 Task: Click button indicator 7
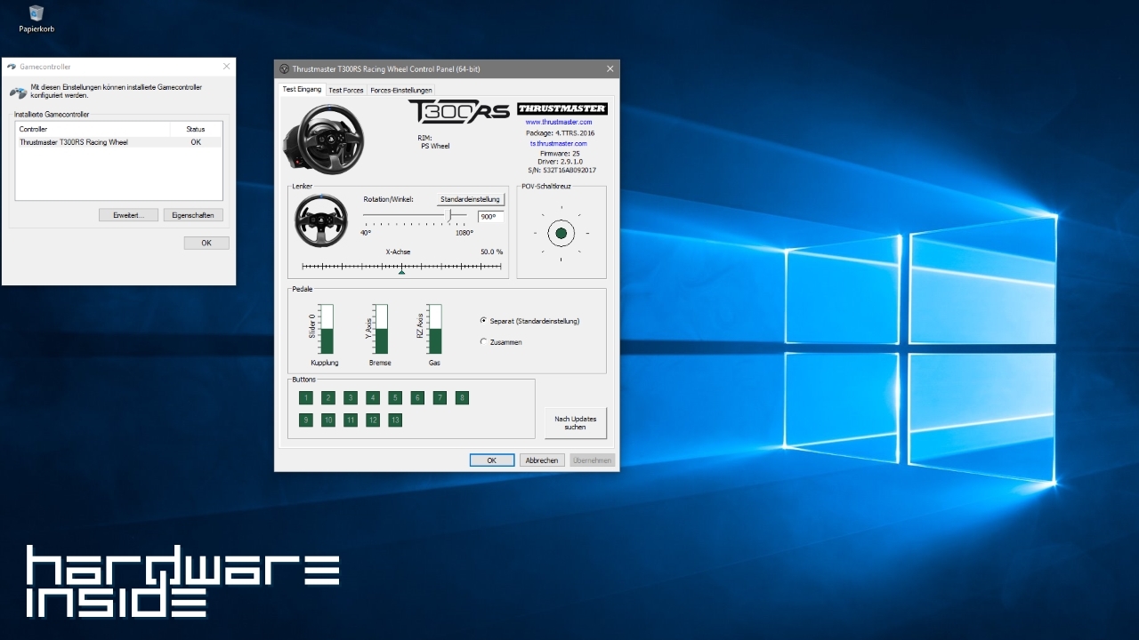[440, 397]
